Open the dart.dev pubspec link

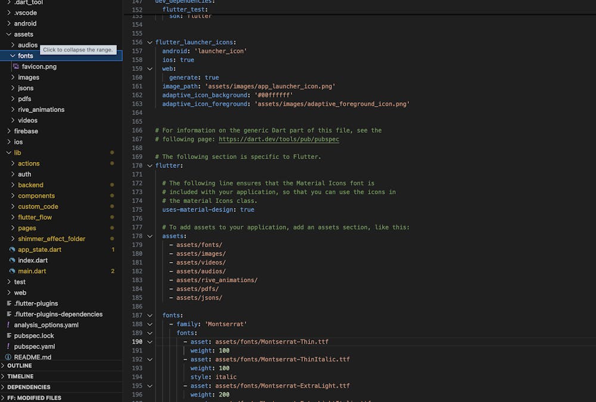(x=279, y=139)
